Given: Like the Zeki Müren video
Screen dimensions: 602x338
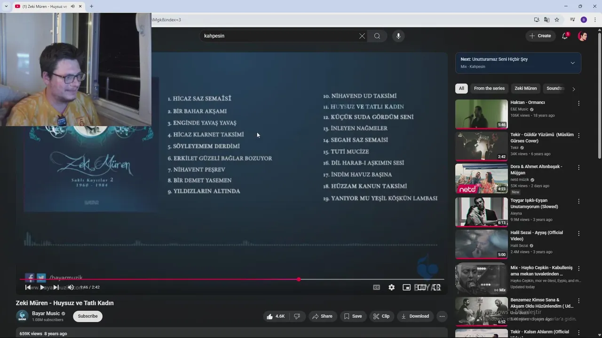Looking at the screenshot, I should (x=275, y=316).
